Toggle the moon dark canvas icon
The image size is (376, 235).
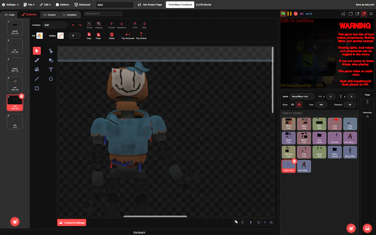250,222
